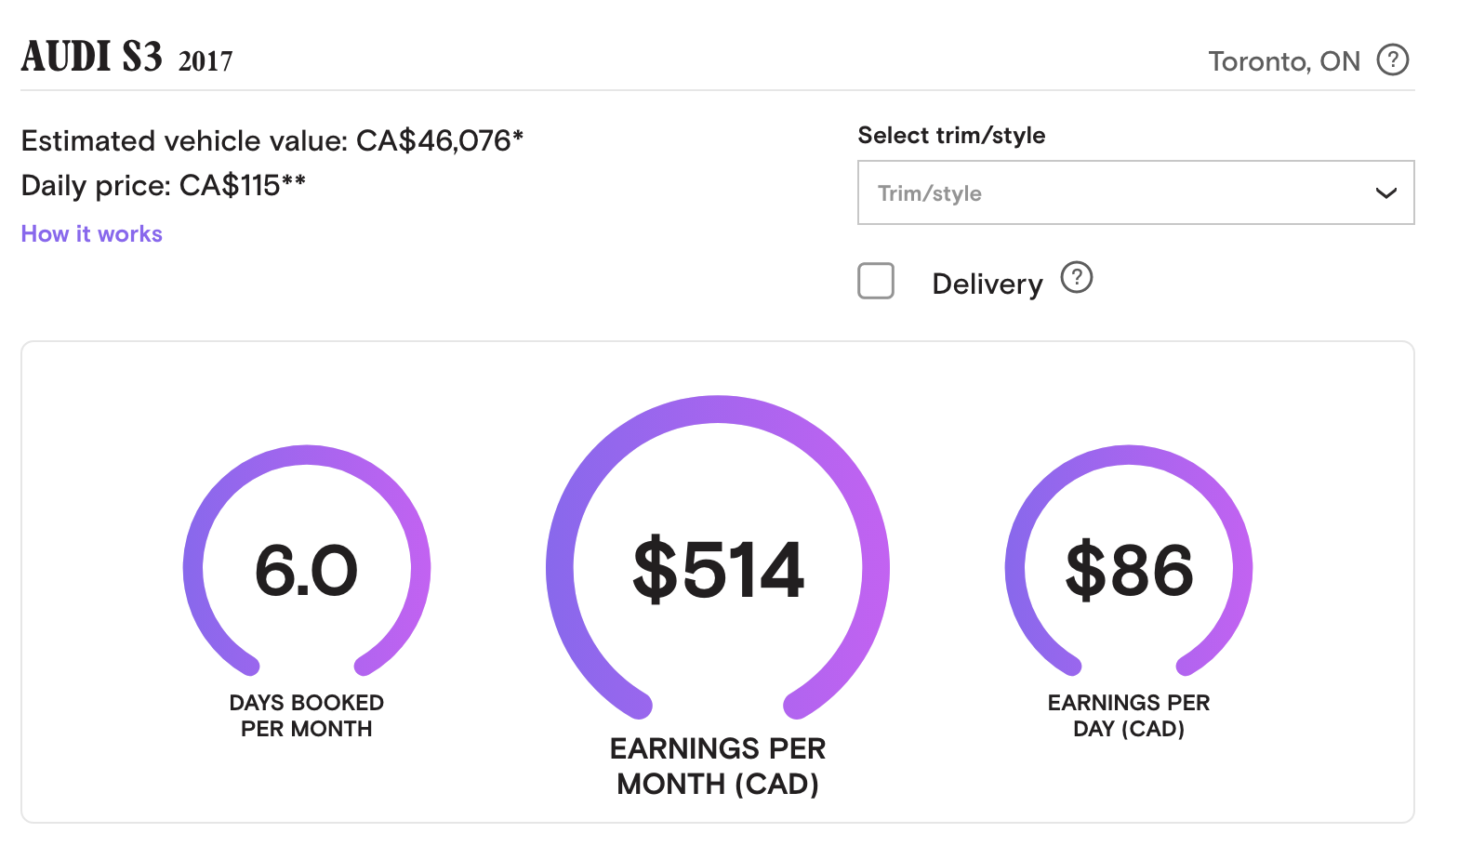Open the How it works link

tap(91, 233)
